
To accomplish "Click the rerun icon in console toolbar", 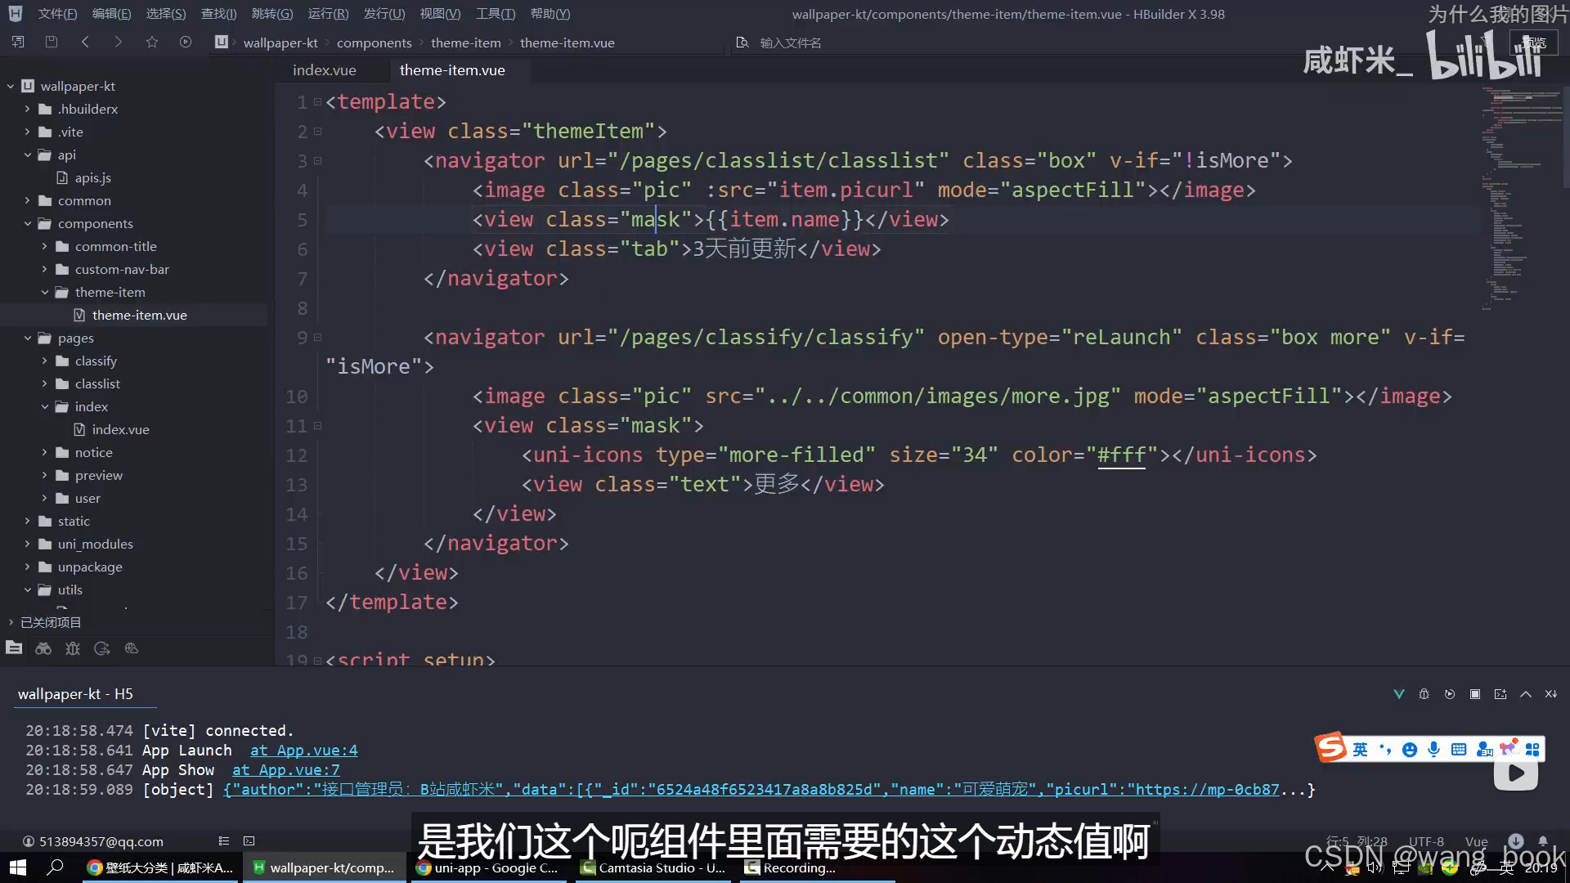I will point(1450,694).
